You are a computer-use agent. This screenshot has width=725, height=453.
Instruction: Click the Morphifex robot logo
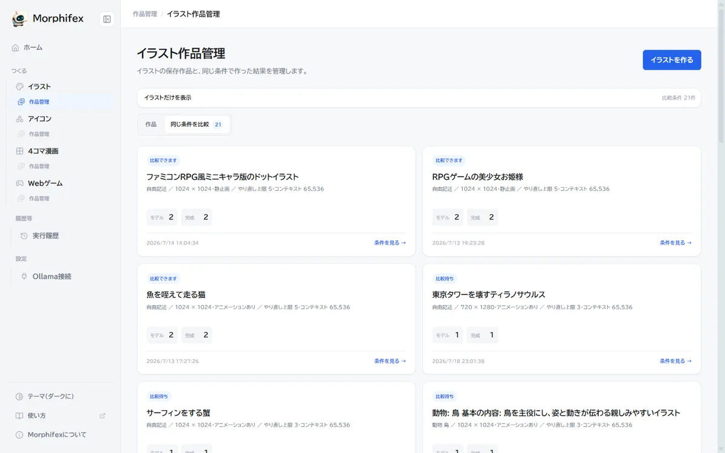tap(19, 19)
